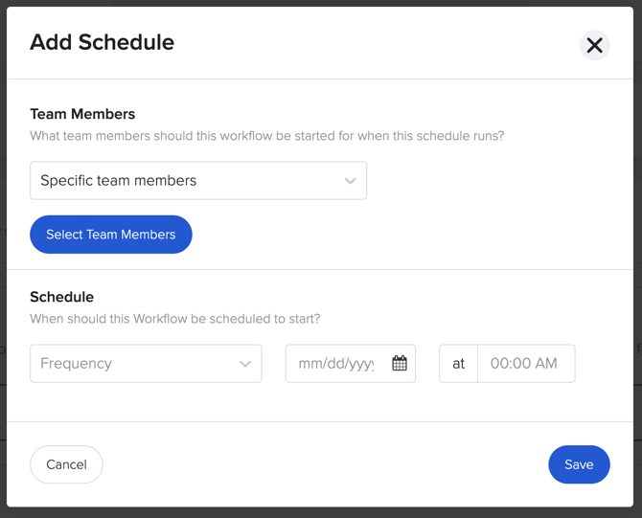Click the Schedule section heading
The width and height of the screenshot is (642, 518).
coord(62,297)
